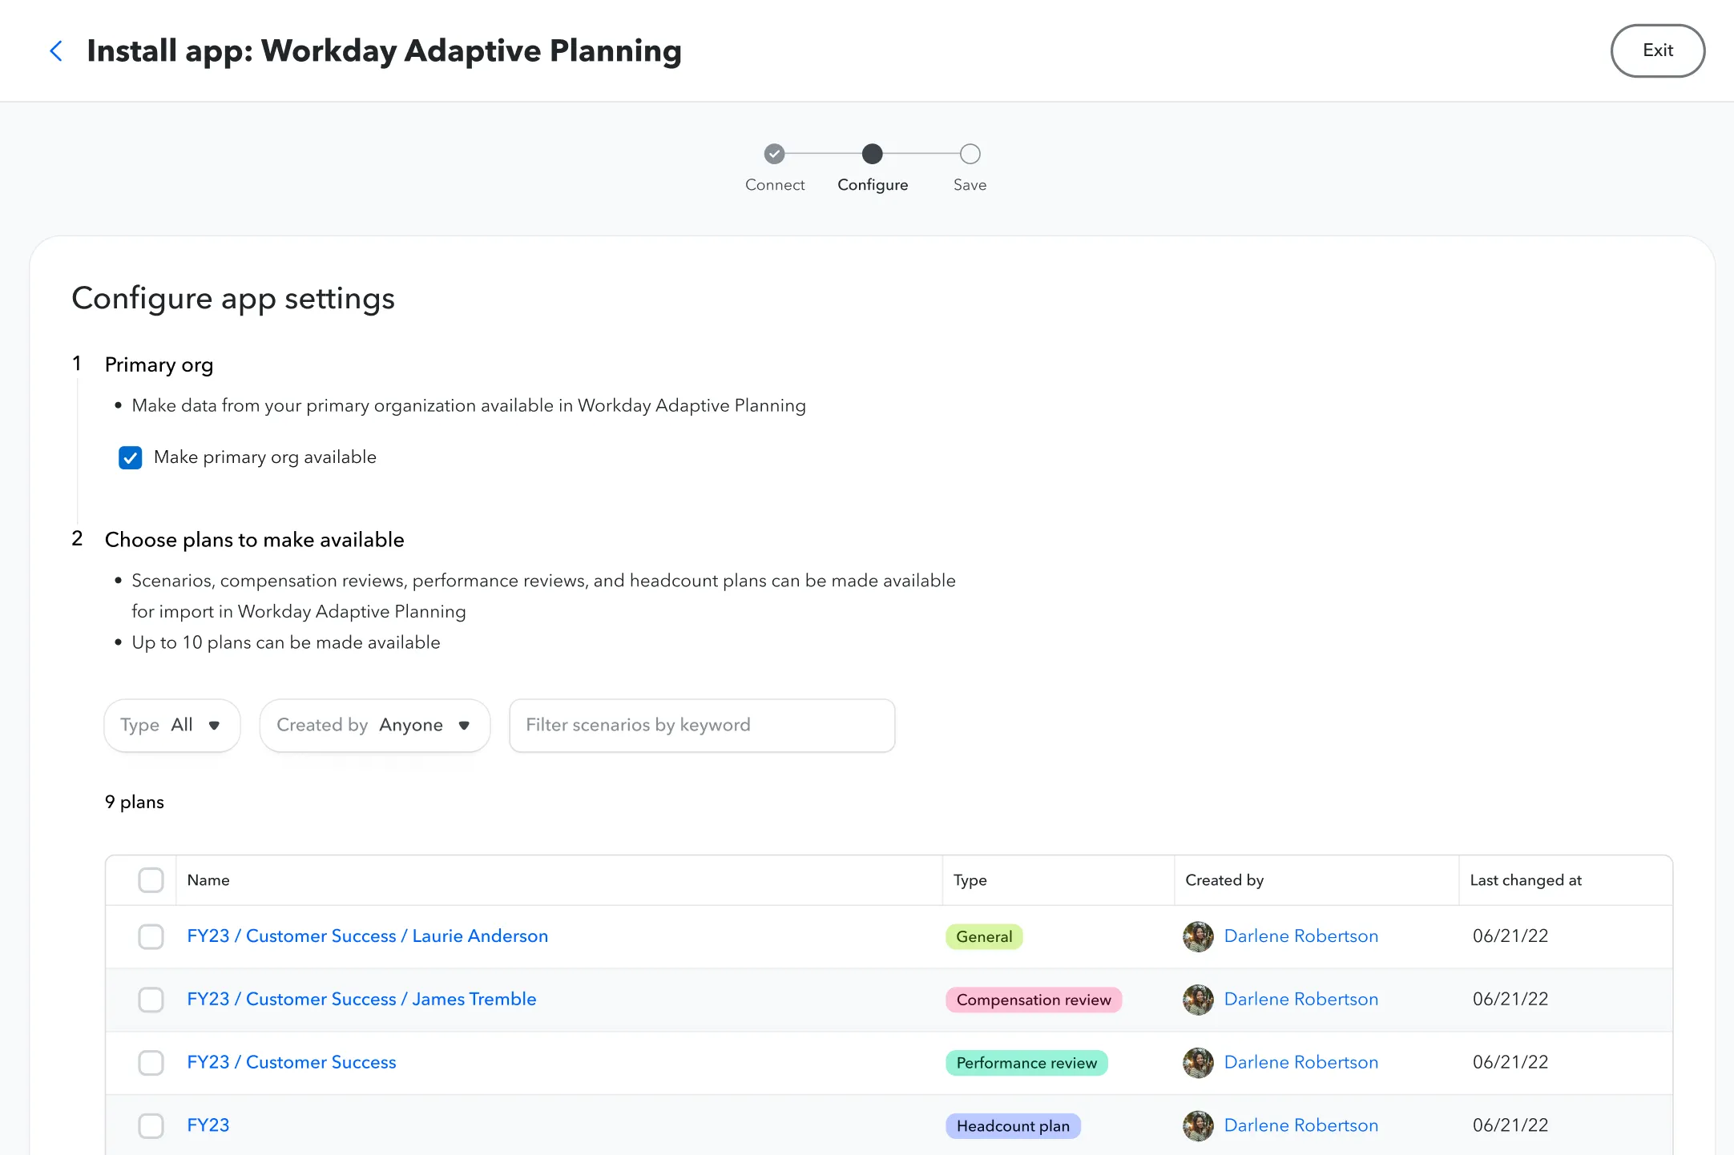Screen dimensions: 1734x1155
Task: Select the Configure step indicator
Action: [872, 153]
